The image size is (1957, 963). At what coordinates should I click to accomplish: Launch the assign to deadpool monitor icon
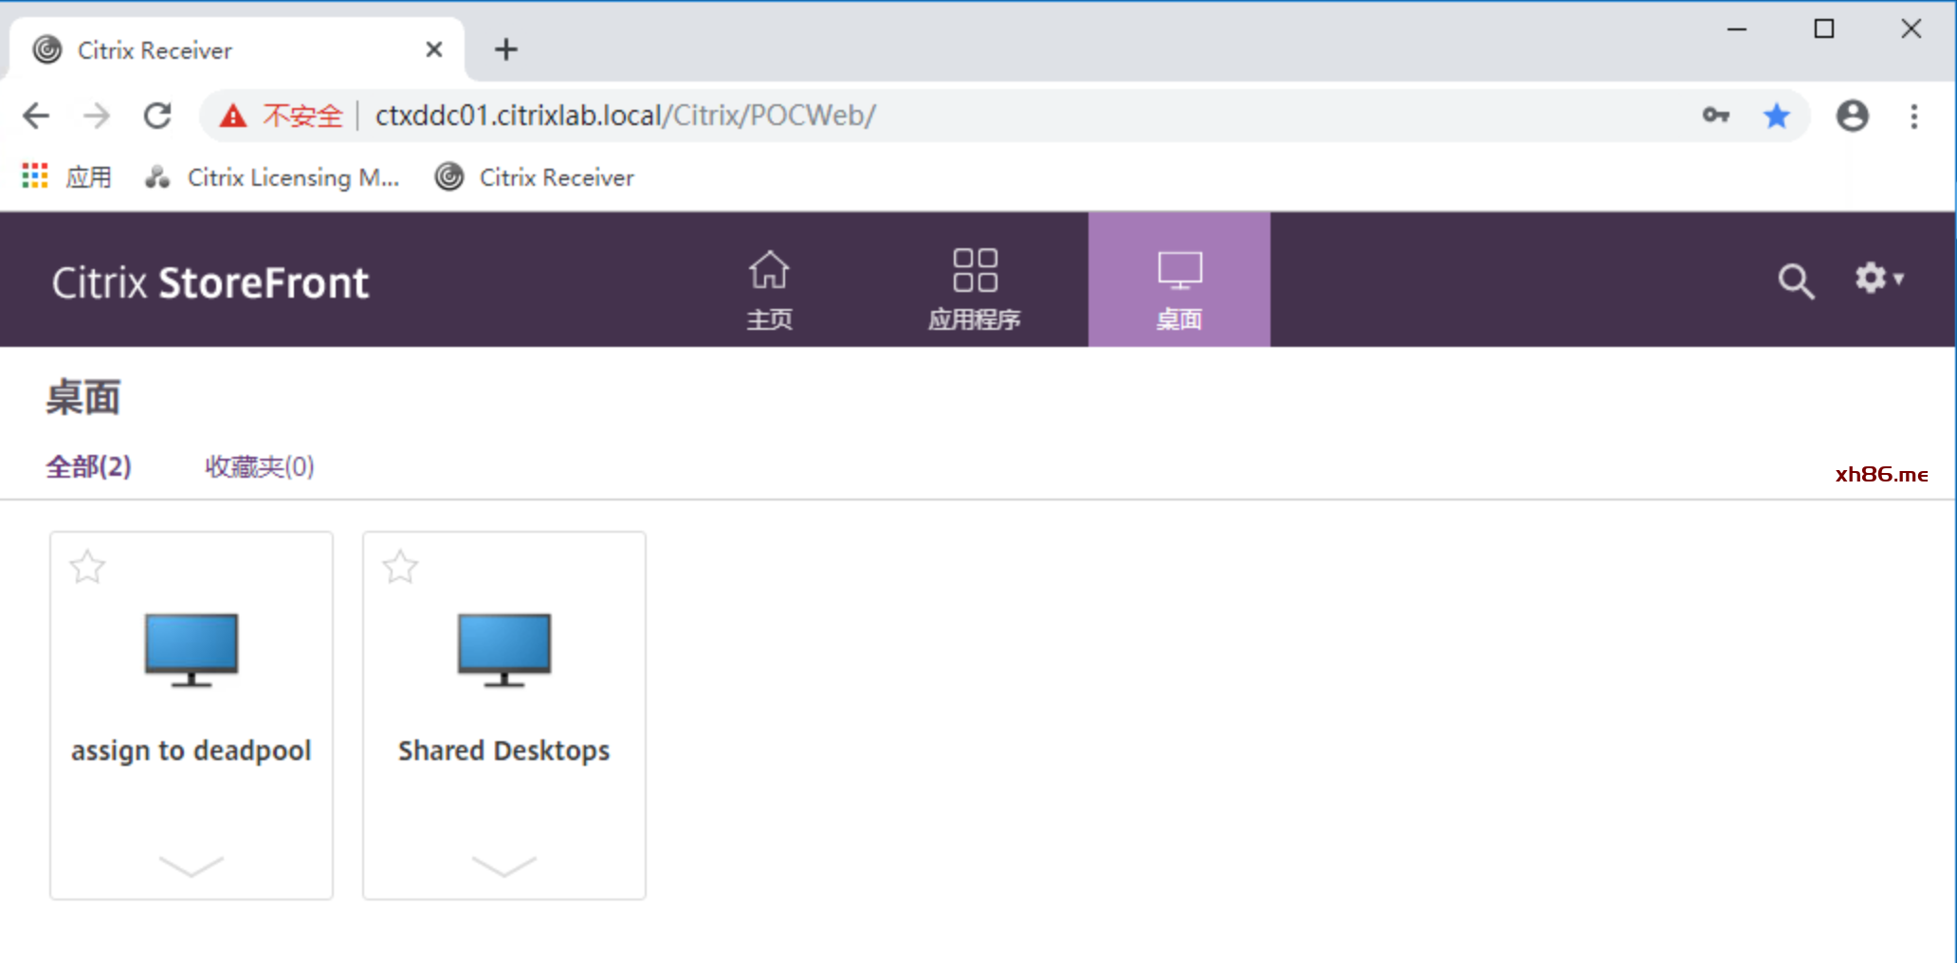192,649
